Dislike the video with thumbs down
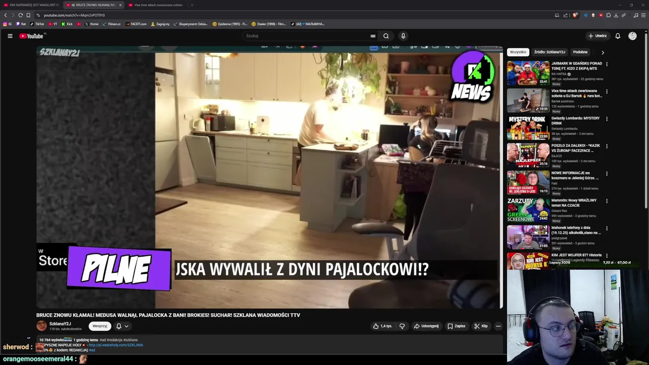 point(402,326)
